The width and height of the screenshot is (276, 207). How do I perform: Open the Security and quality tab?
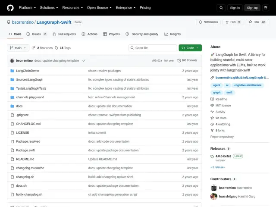pyautogui.click(x=142, y=34)
